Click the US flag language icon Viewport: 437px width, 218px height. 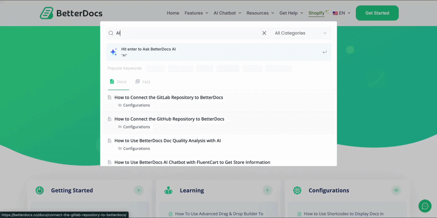pyautogui.click(x=335, y=13)
